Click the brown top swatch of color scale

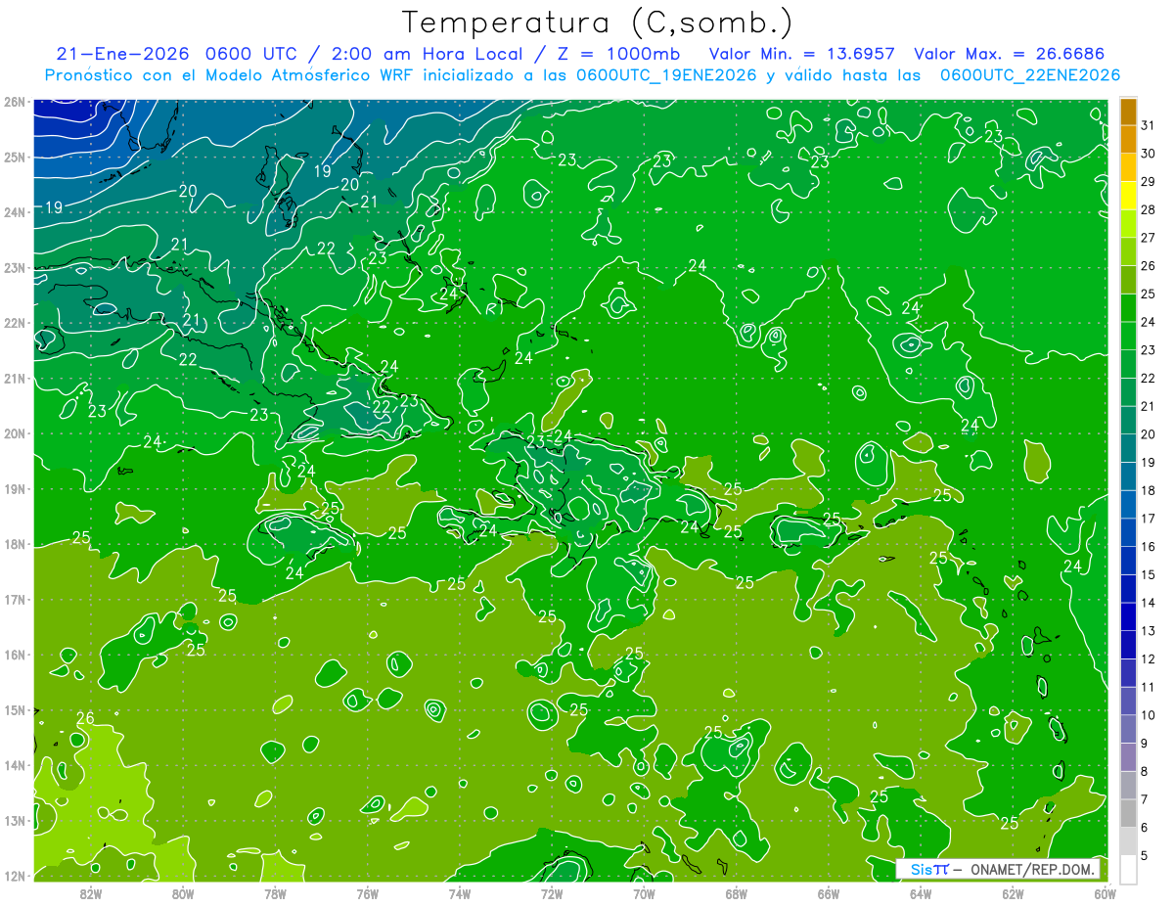(1128, 112)
